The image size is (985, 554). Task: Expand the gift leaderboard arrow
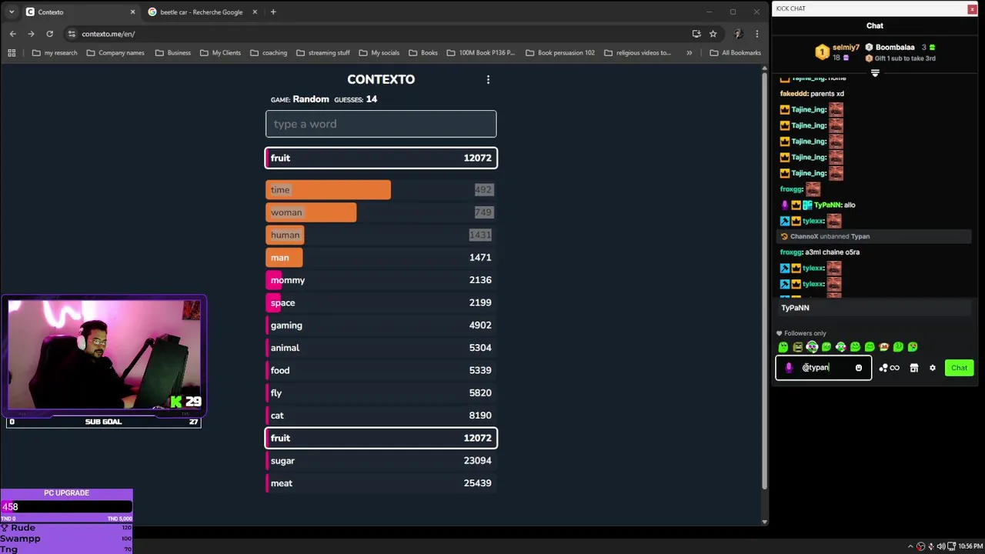coord(875,73)
